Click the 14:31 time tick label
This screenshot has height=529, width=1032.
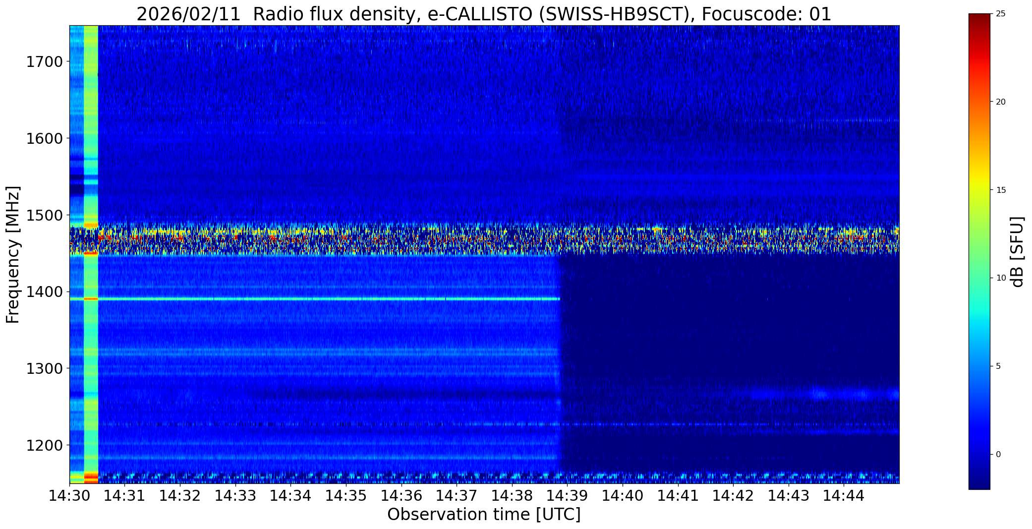tap(125, 495)
